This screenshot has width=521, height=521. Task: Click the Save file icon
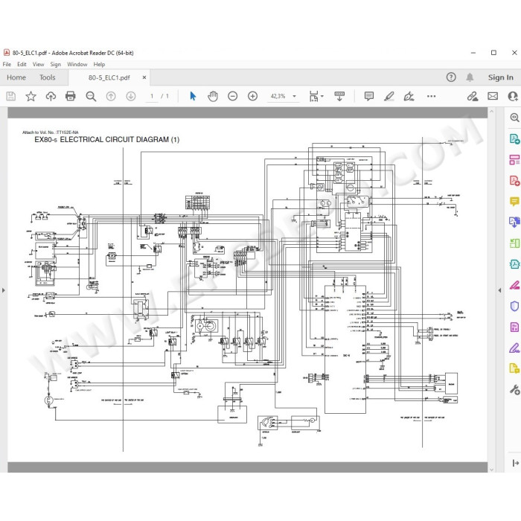coord(10,96)
